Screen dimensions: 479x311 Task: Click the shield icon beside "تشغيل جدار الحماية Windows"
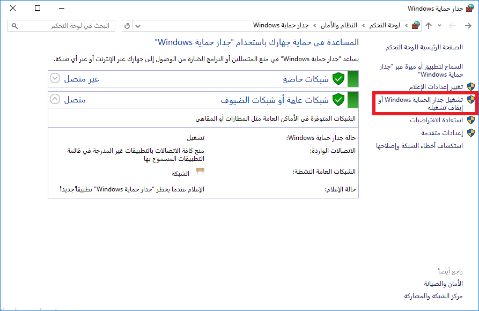click(471, 99)
